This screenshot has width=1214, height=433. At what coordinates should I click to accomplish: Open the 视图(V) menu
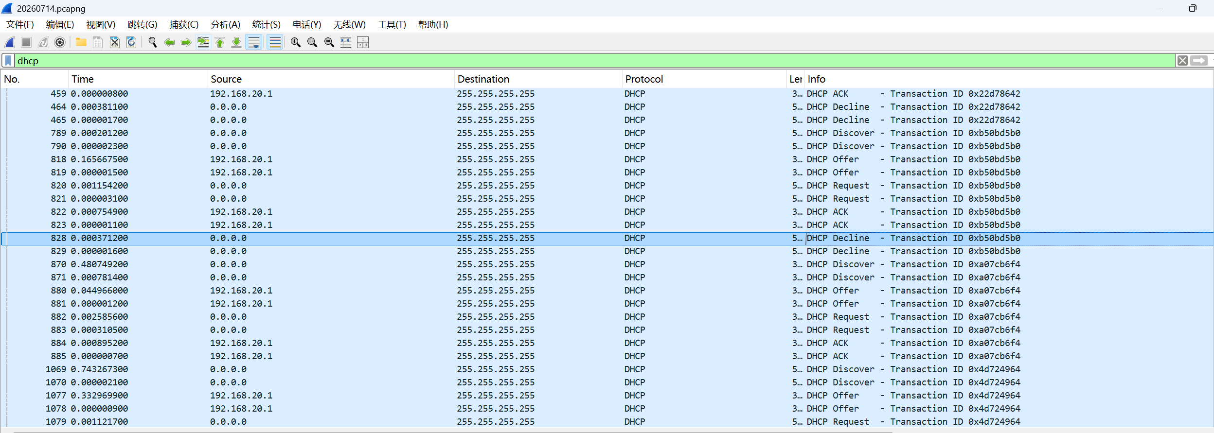pos(101,25)
